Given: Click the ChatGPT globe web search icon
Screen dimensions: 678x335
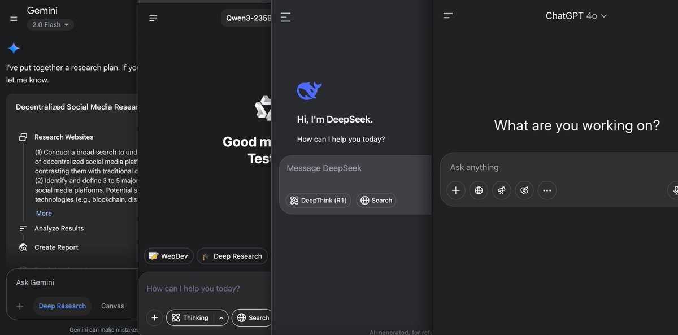Looking at the screenshot, I should point(479,190).
